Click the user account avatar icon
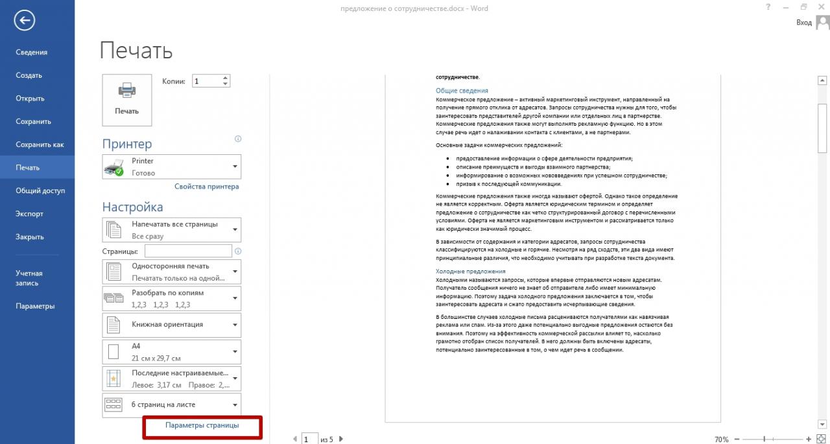This screenshot has height=444, width=830. click(822, 23)
